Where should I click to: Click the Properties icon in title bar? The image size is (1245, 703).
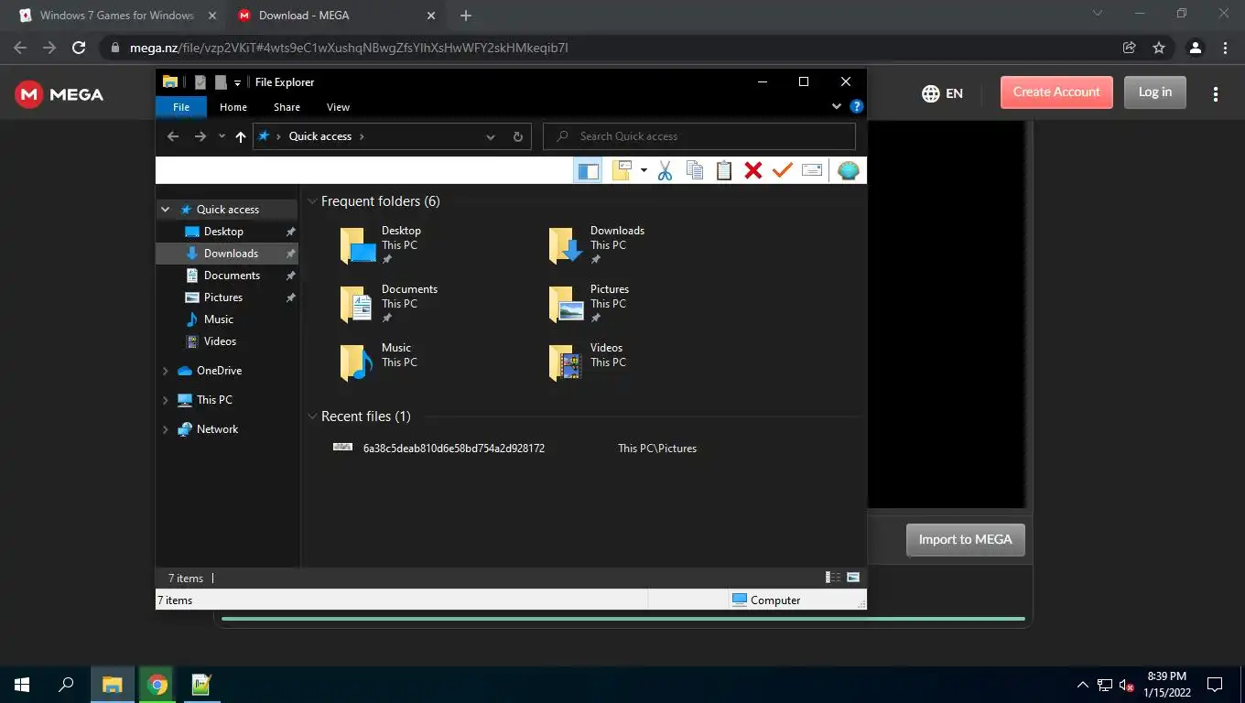[x=200, y=82]
